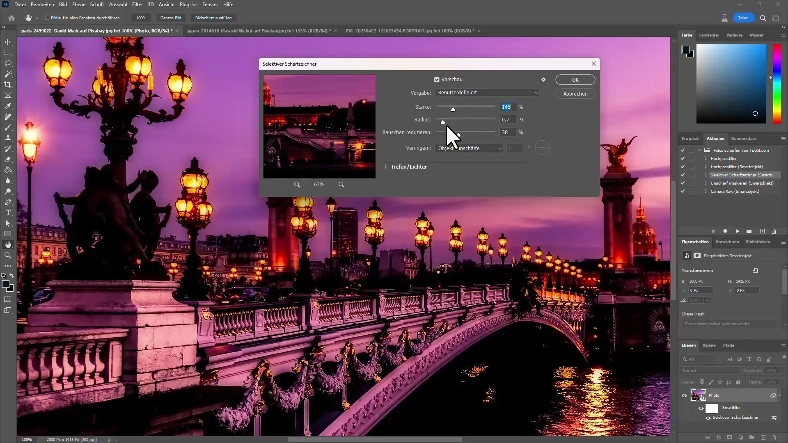Toggle checkmark for Unscharf maskieren action
This screenshot has width=788, height=443.
coord(683,183)
